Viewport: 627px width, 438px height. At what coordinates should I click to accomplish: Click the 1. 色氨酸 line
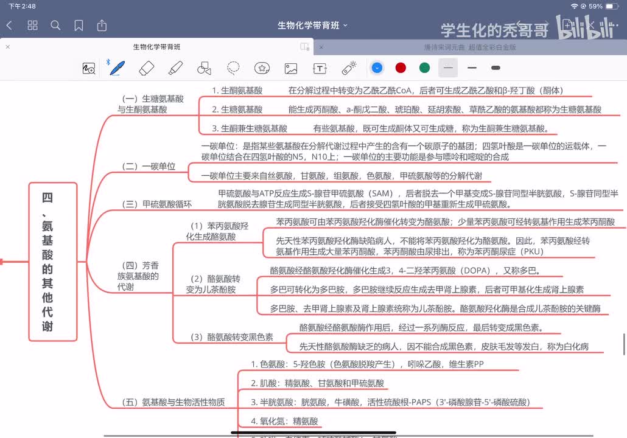point(368,364)
